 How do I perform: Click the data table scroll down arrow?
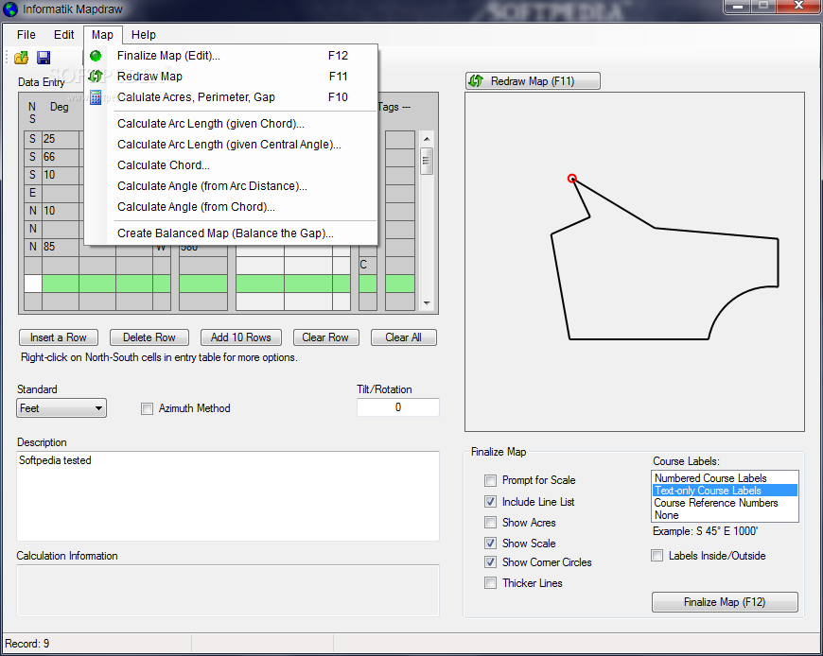point(427,303)
